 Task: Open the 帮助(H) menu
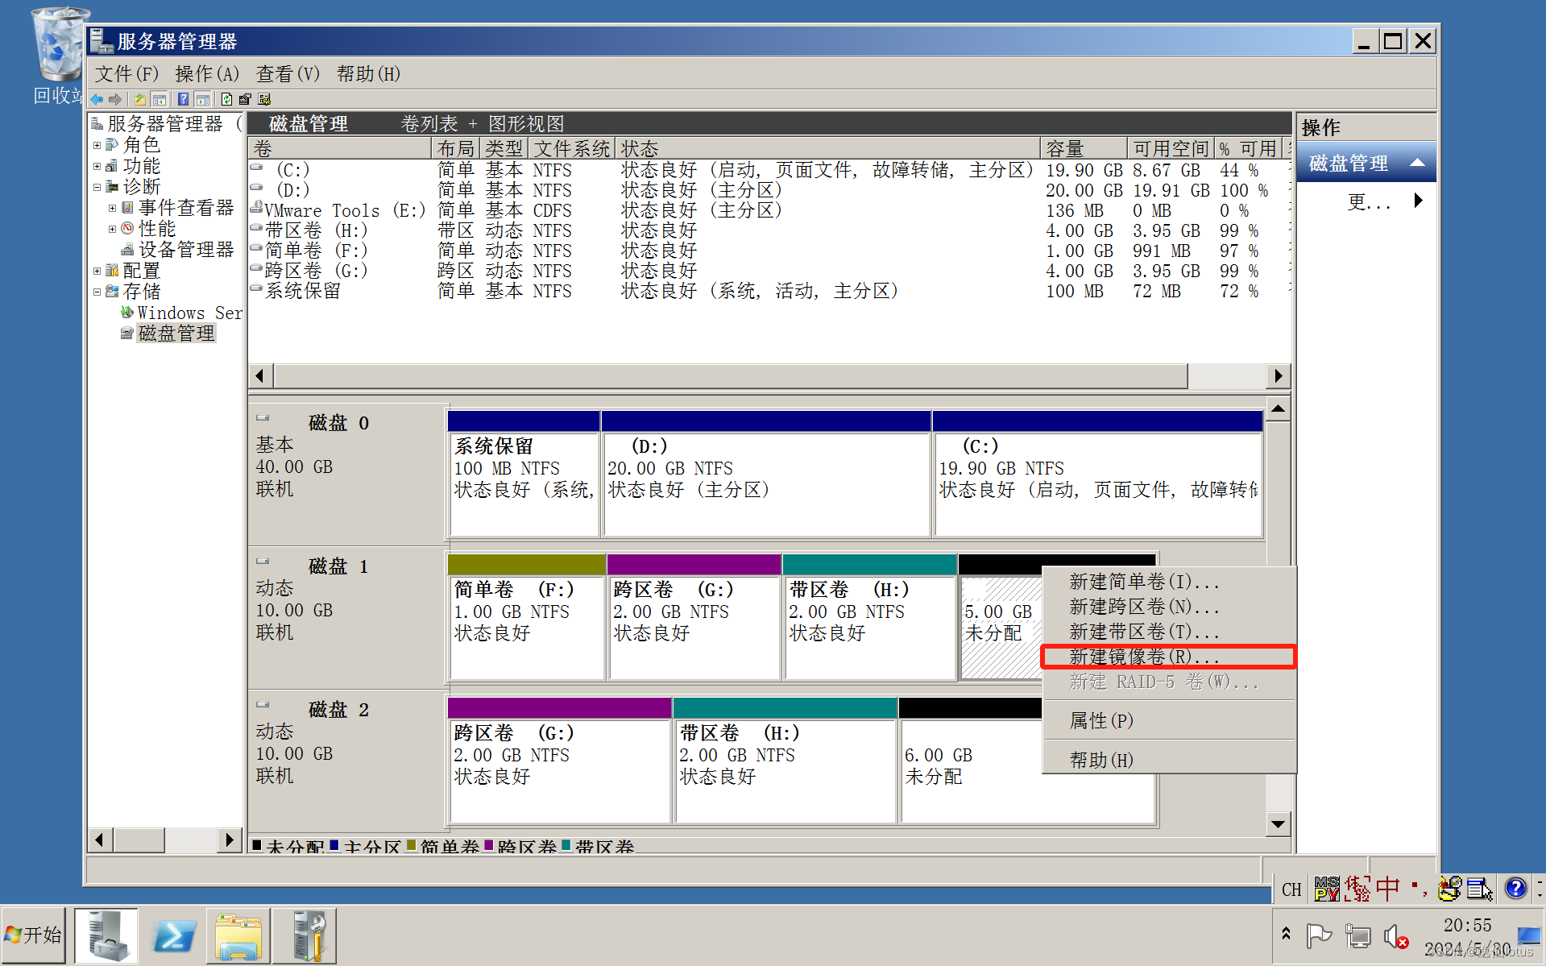[x=368, y=74]
